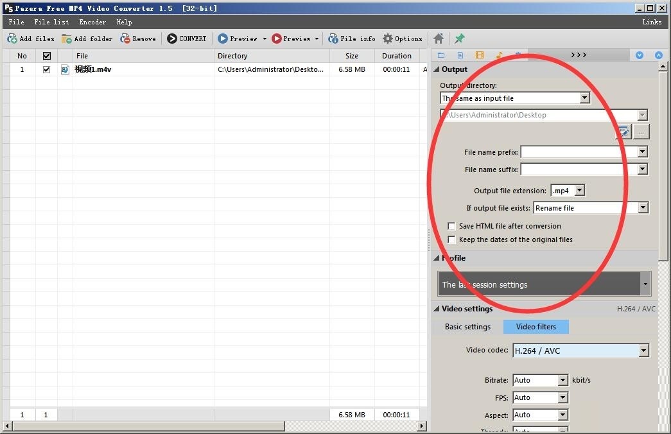Click the Add folder icon
Image resolution: width=671 pixels, height=434 pixels.
click(x=66, y=39)
